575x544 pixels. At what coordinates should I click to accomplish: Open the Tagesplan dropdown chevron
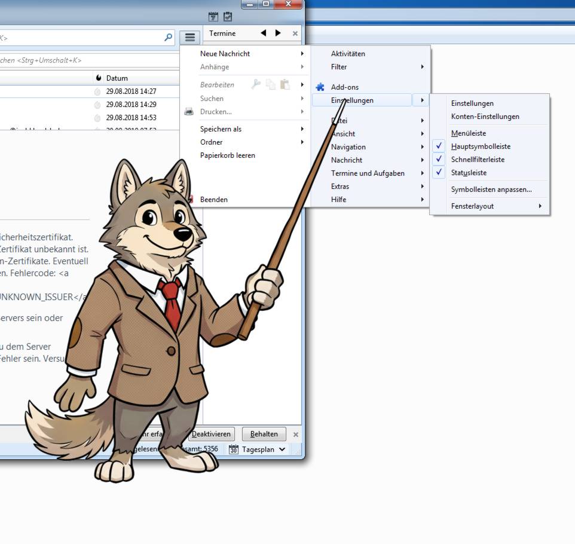point(282,450)
